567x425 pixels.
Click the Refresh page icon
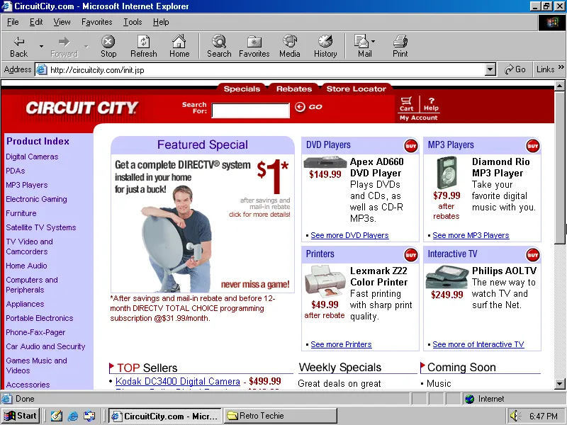(144, 46)
